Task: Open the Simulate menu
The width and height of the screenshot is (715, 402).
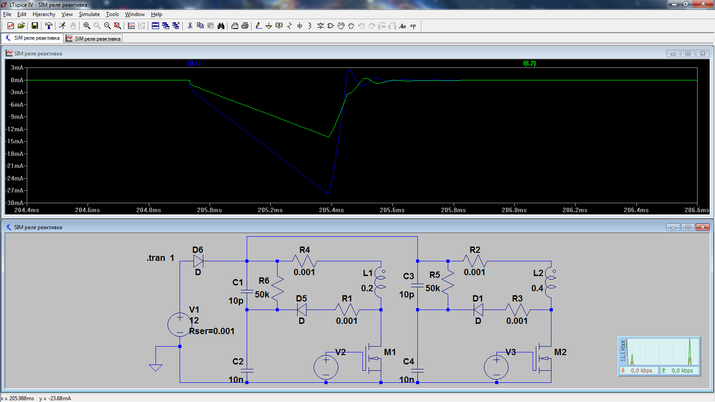Action: pyautogui.click(x=89, y=14)
